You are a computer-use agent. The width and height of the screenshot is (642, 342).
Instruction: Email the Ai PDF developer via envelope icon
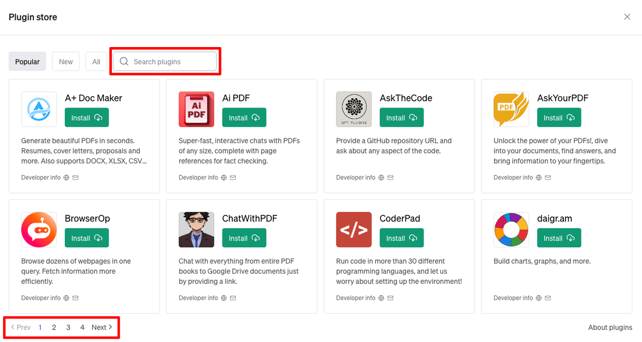pyautogui.click(x=233, y=177)
